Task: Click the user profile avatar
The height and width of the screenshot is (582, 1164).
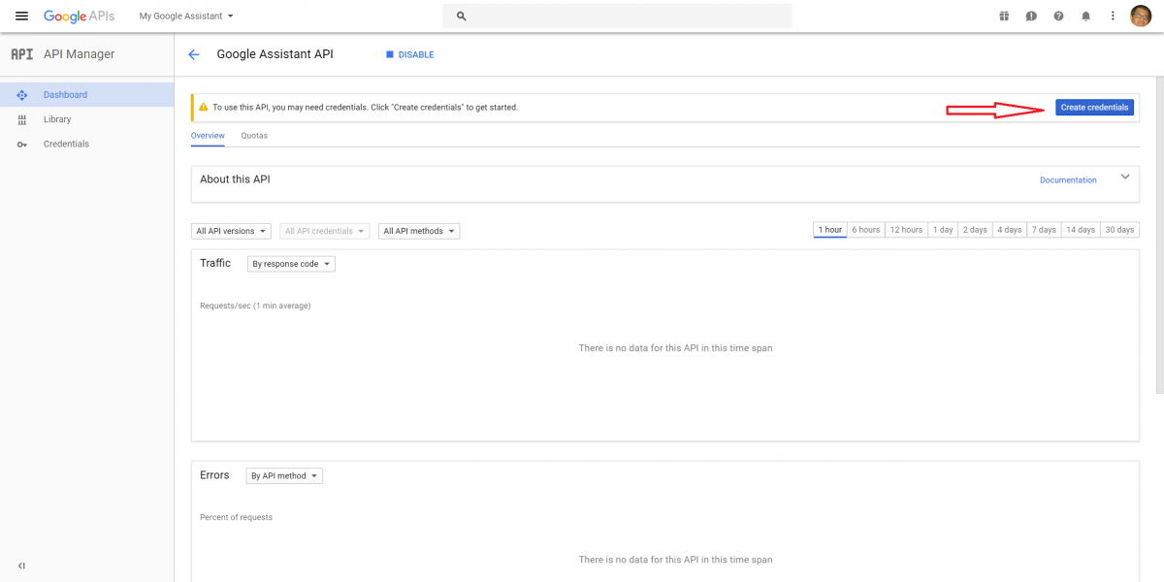Action: [x=1140, y=16]
